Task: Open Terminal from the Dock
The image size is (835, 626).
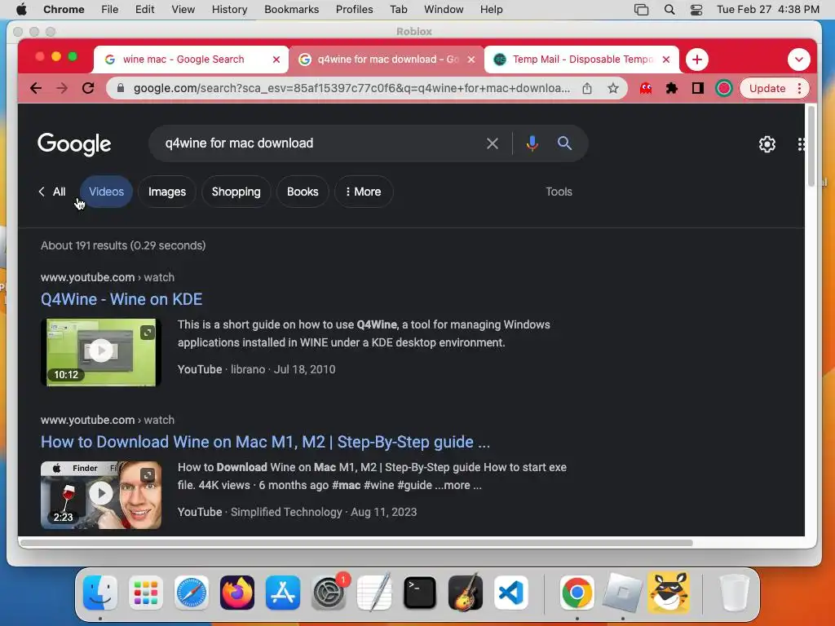Action: click(x=420, y=593)
